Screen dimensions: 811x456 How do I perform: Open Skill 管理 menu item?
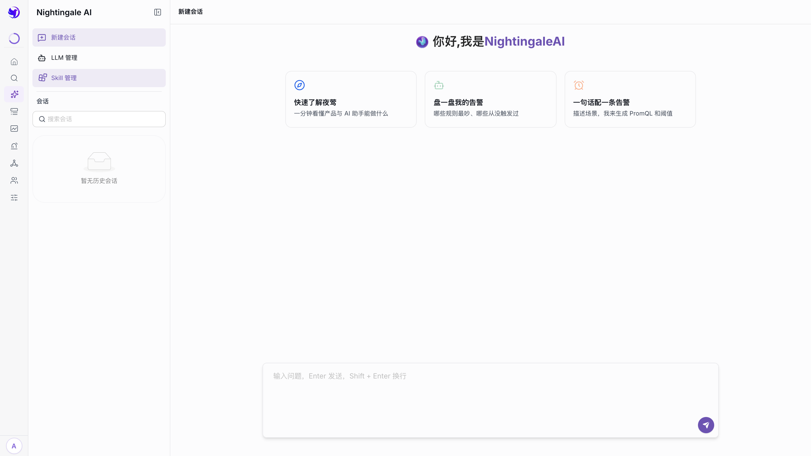click(99, 78)
